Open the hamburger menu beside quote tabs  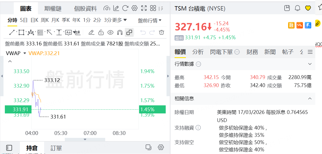pyautogui.click(x=310, y=52)
